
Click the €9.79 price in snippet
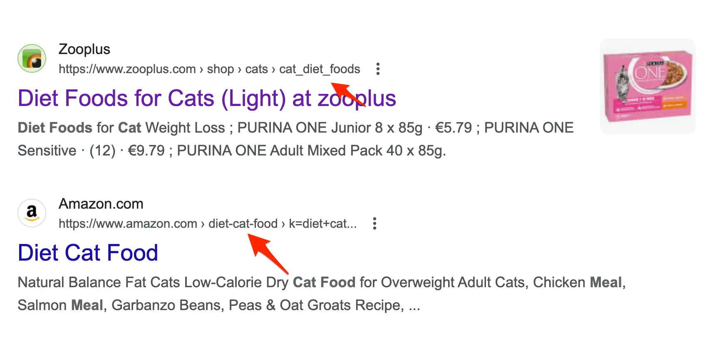146,150
